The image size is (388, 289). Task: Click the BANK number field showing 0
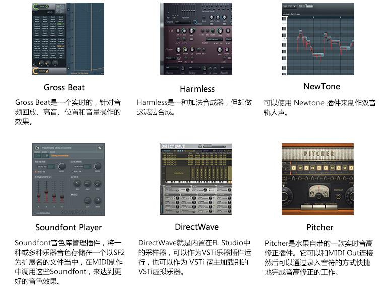pos(46,155)
